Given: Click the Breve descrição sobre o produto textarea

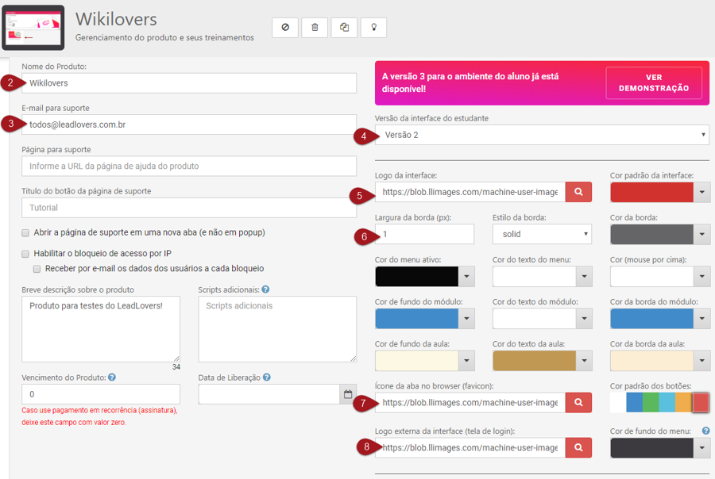Looking at the screenshot, I should 101,329.
